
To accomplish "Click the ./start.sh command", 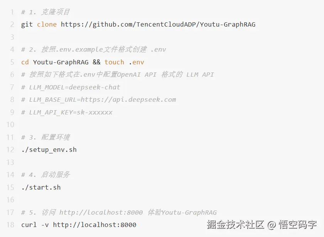I will coord(41,187).
